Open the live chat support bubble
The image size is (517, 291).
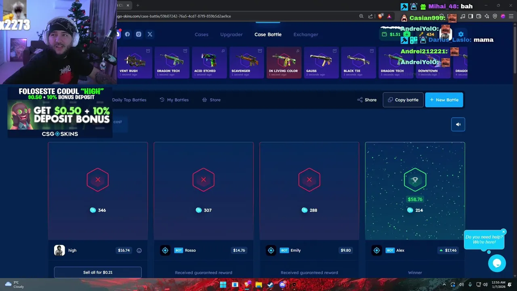click(x=497, y=263)
